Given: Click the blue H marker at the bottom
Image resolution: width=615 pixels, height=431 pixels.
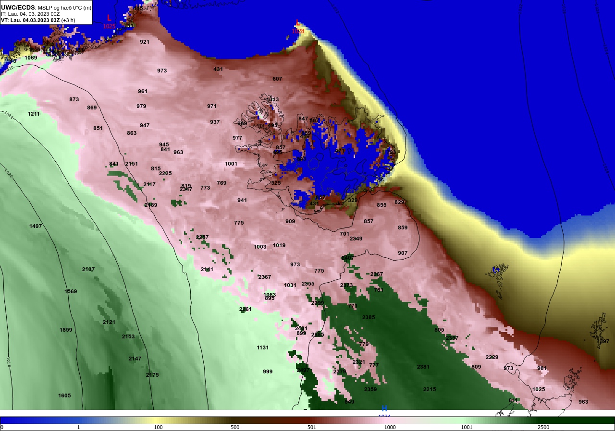Looking at the screenshot, I should (x=384, y=408).
